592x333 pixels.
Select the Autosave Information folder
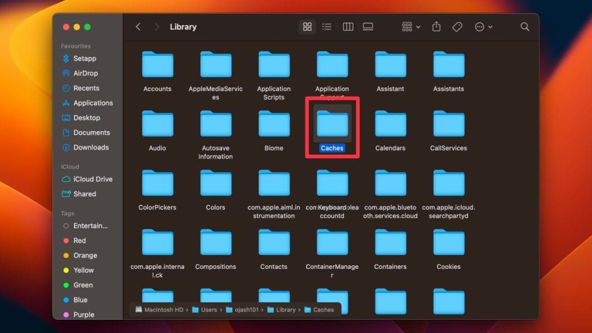click(216, 124)
